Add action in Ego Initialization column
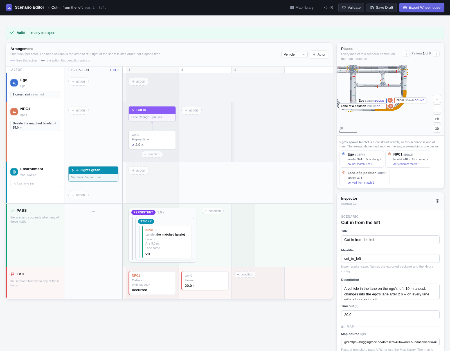The image size is (450, 351). coord(78,81)
